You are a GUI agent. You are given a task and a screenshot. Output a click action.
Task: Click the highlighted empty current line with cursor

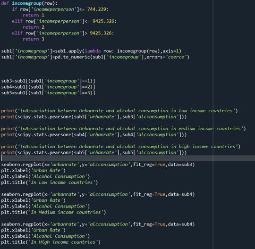coord(127,158)
